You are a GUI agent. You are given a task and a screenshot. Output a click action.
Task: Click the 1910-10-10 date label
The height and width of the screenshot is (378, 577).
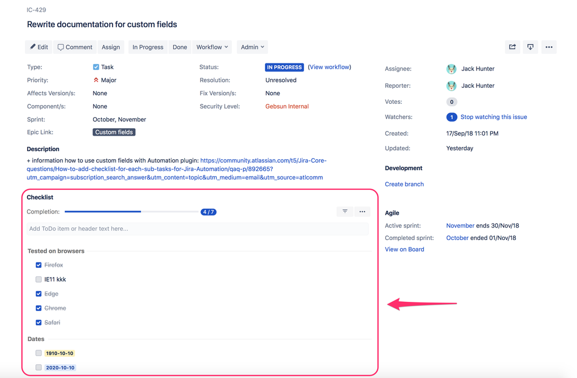pyautogui.click(x=59, y=353)
